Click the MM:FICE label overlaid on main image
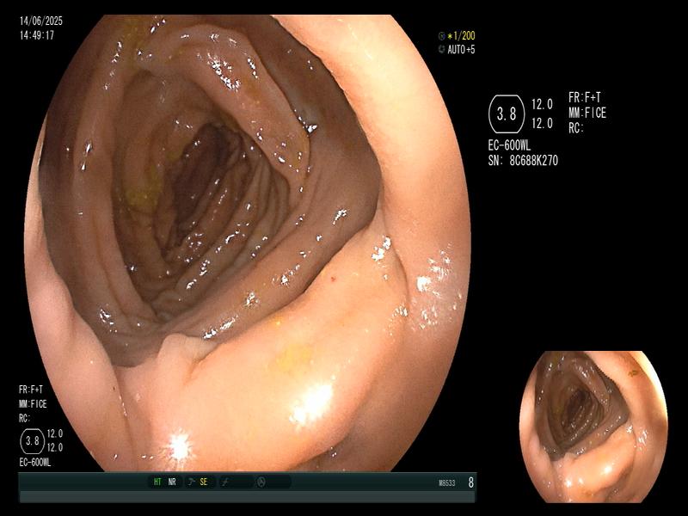This screenshot has width=688, height=516. [33, 403]
